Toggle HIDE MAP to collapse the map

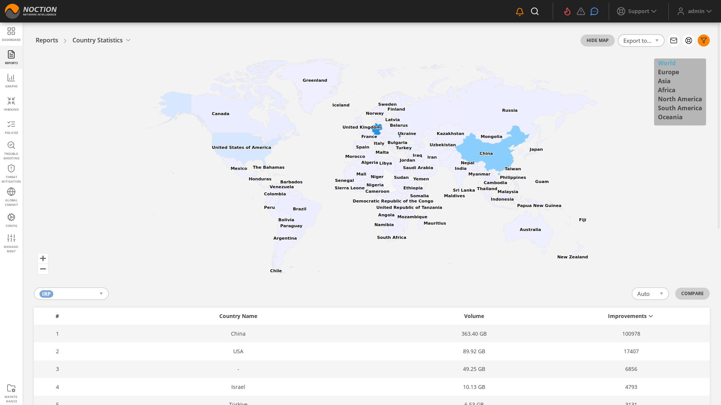597,40
